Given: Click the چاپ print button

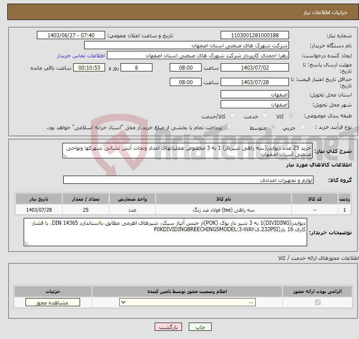Looking at the screenshot, I should coord(200,327).
